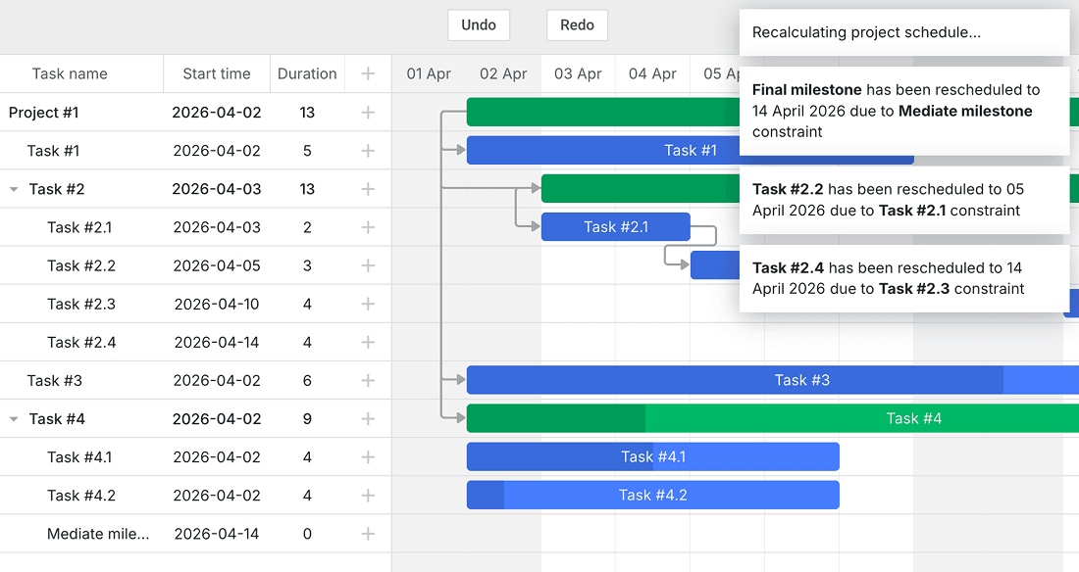Image resolution: width=1079 pixels, height=572 pixels.
Task: Click plus icon in Task #2.2 row
Action: (x=368, y=265)
